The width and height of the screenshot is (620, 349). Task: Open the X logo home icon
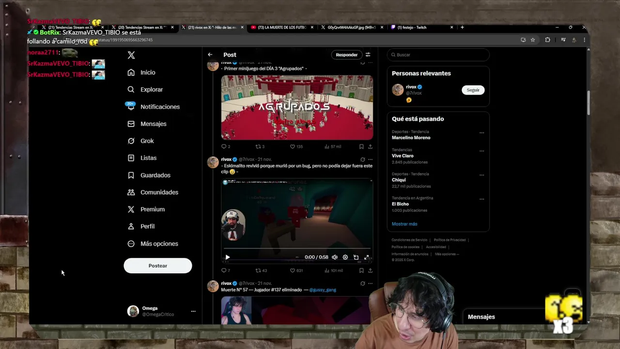[x=131, y=55]
